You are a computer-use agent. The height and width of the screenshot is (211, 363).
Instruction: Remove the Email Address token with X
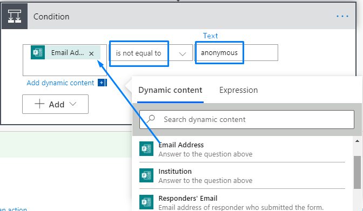(91, 53)
